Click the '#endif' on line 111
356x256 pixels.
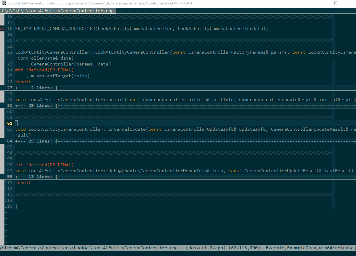click(x=23, y=183)
